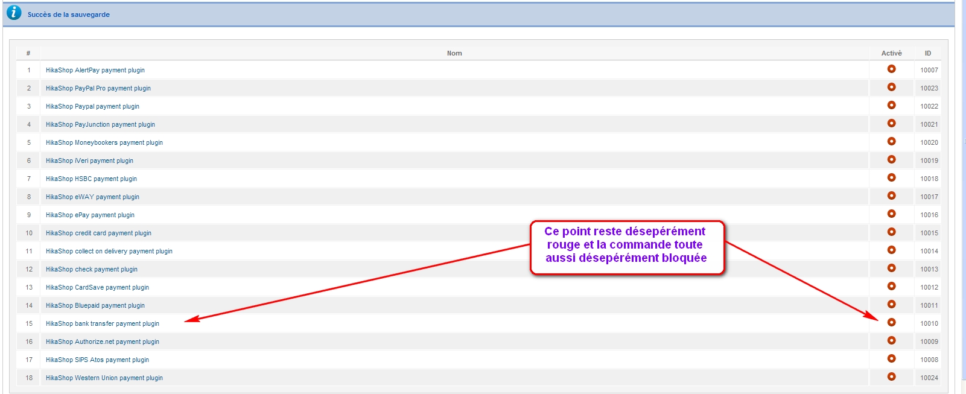
Task: Enable the HikaShop credit card plugin icon
Action: [891, 232]
